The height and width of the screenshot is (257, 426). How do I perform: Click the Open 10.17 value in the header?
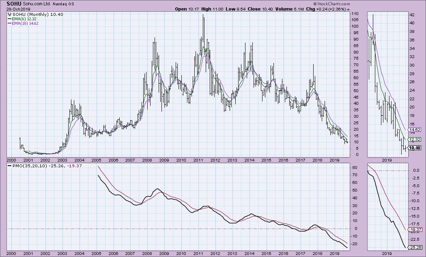(187, 9)
